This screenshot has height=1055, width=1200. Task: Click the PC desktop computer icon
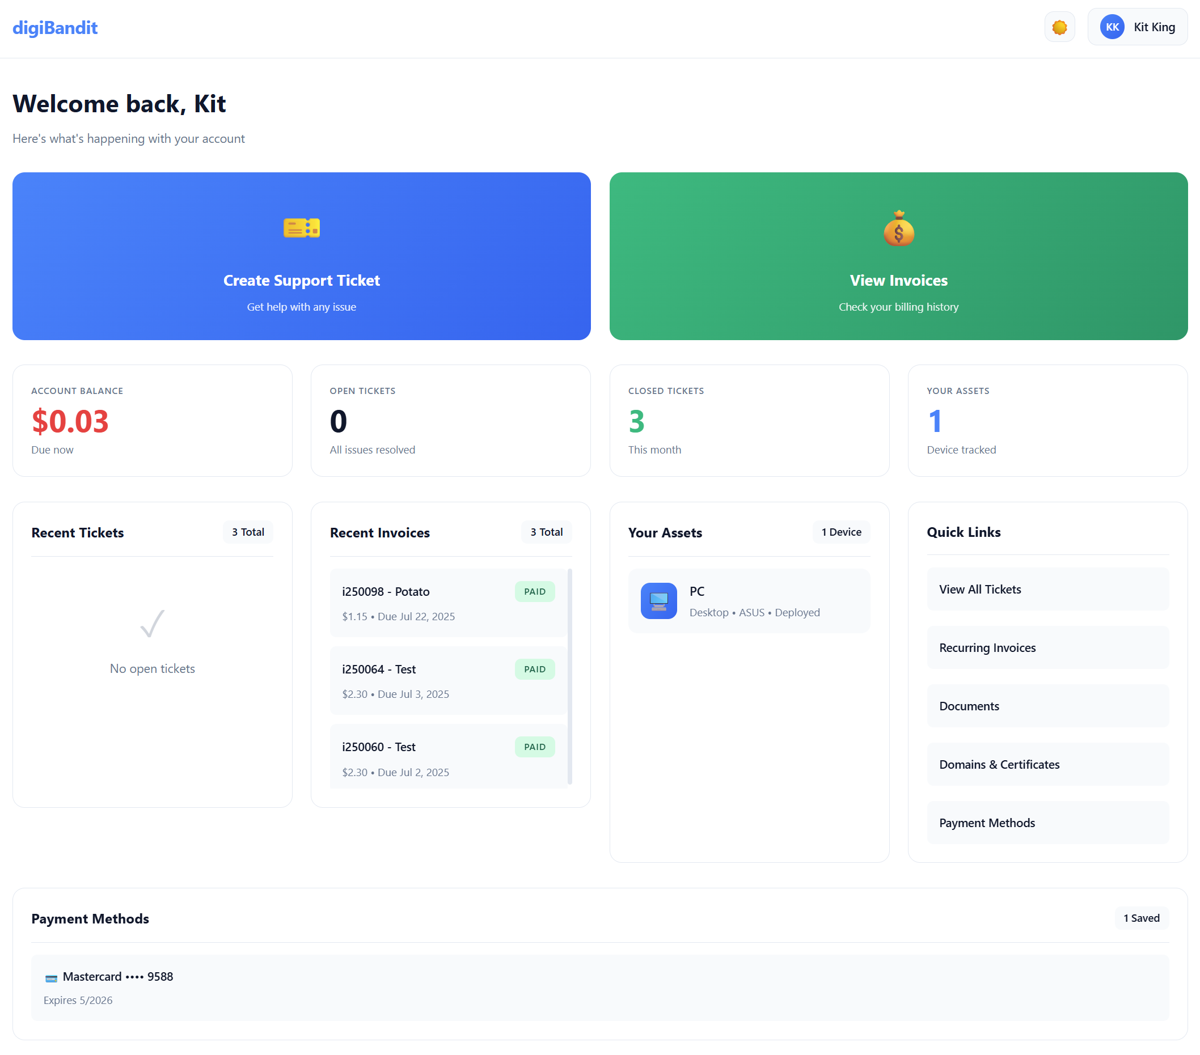[658, 600]
